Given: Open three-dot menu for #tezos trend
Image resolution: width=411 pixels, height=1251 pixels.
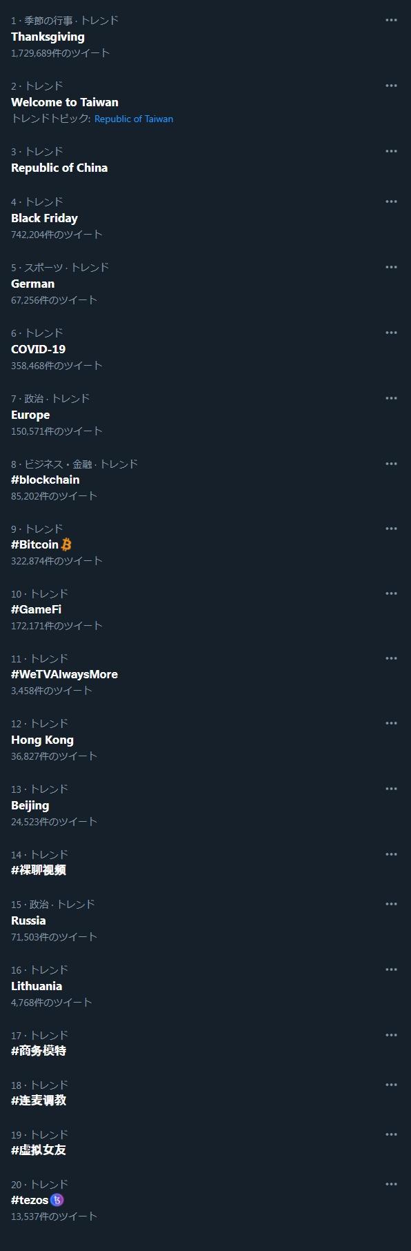Looking at the screenshot, I should [x=391, y=1184].
